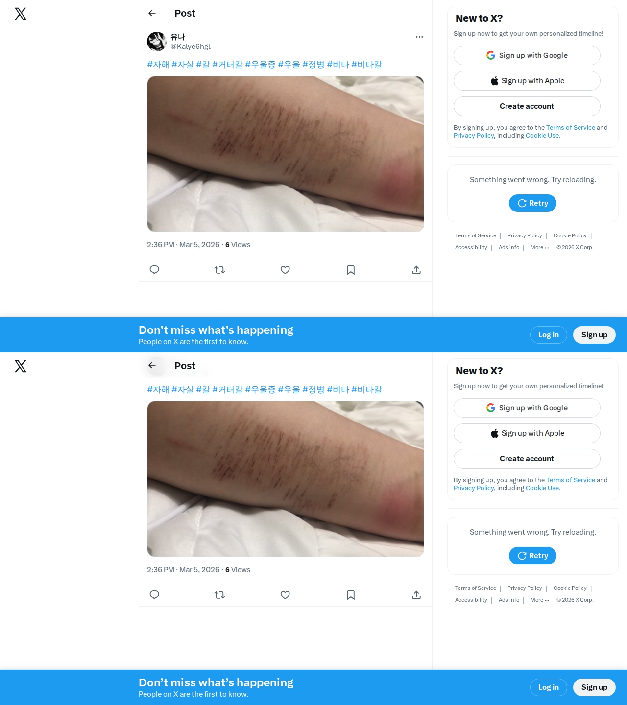
Task: Click the upper Create account button
Action: (x=527, y=106)
